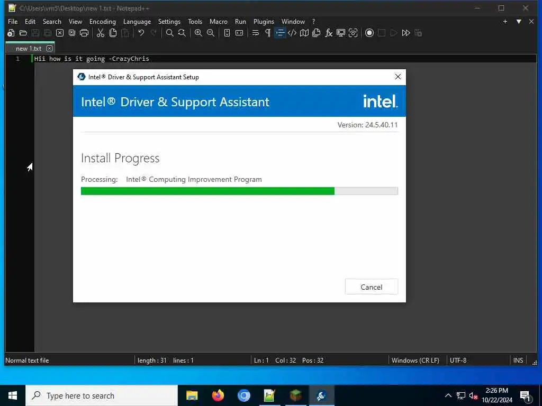
Task: Click the Cut scissors icon
Action: pos(101,33)
